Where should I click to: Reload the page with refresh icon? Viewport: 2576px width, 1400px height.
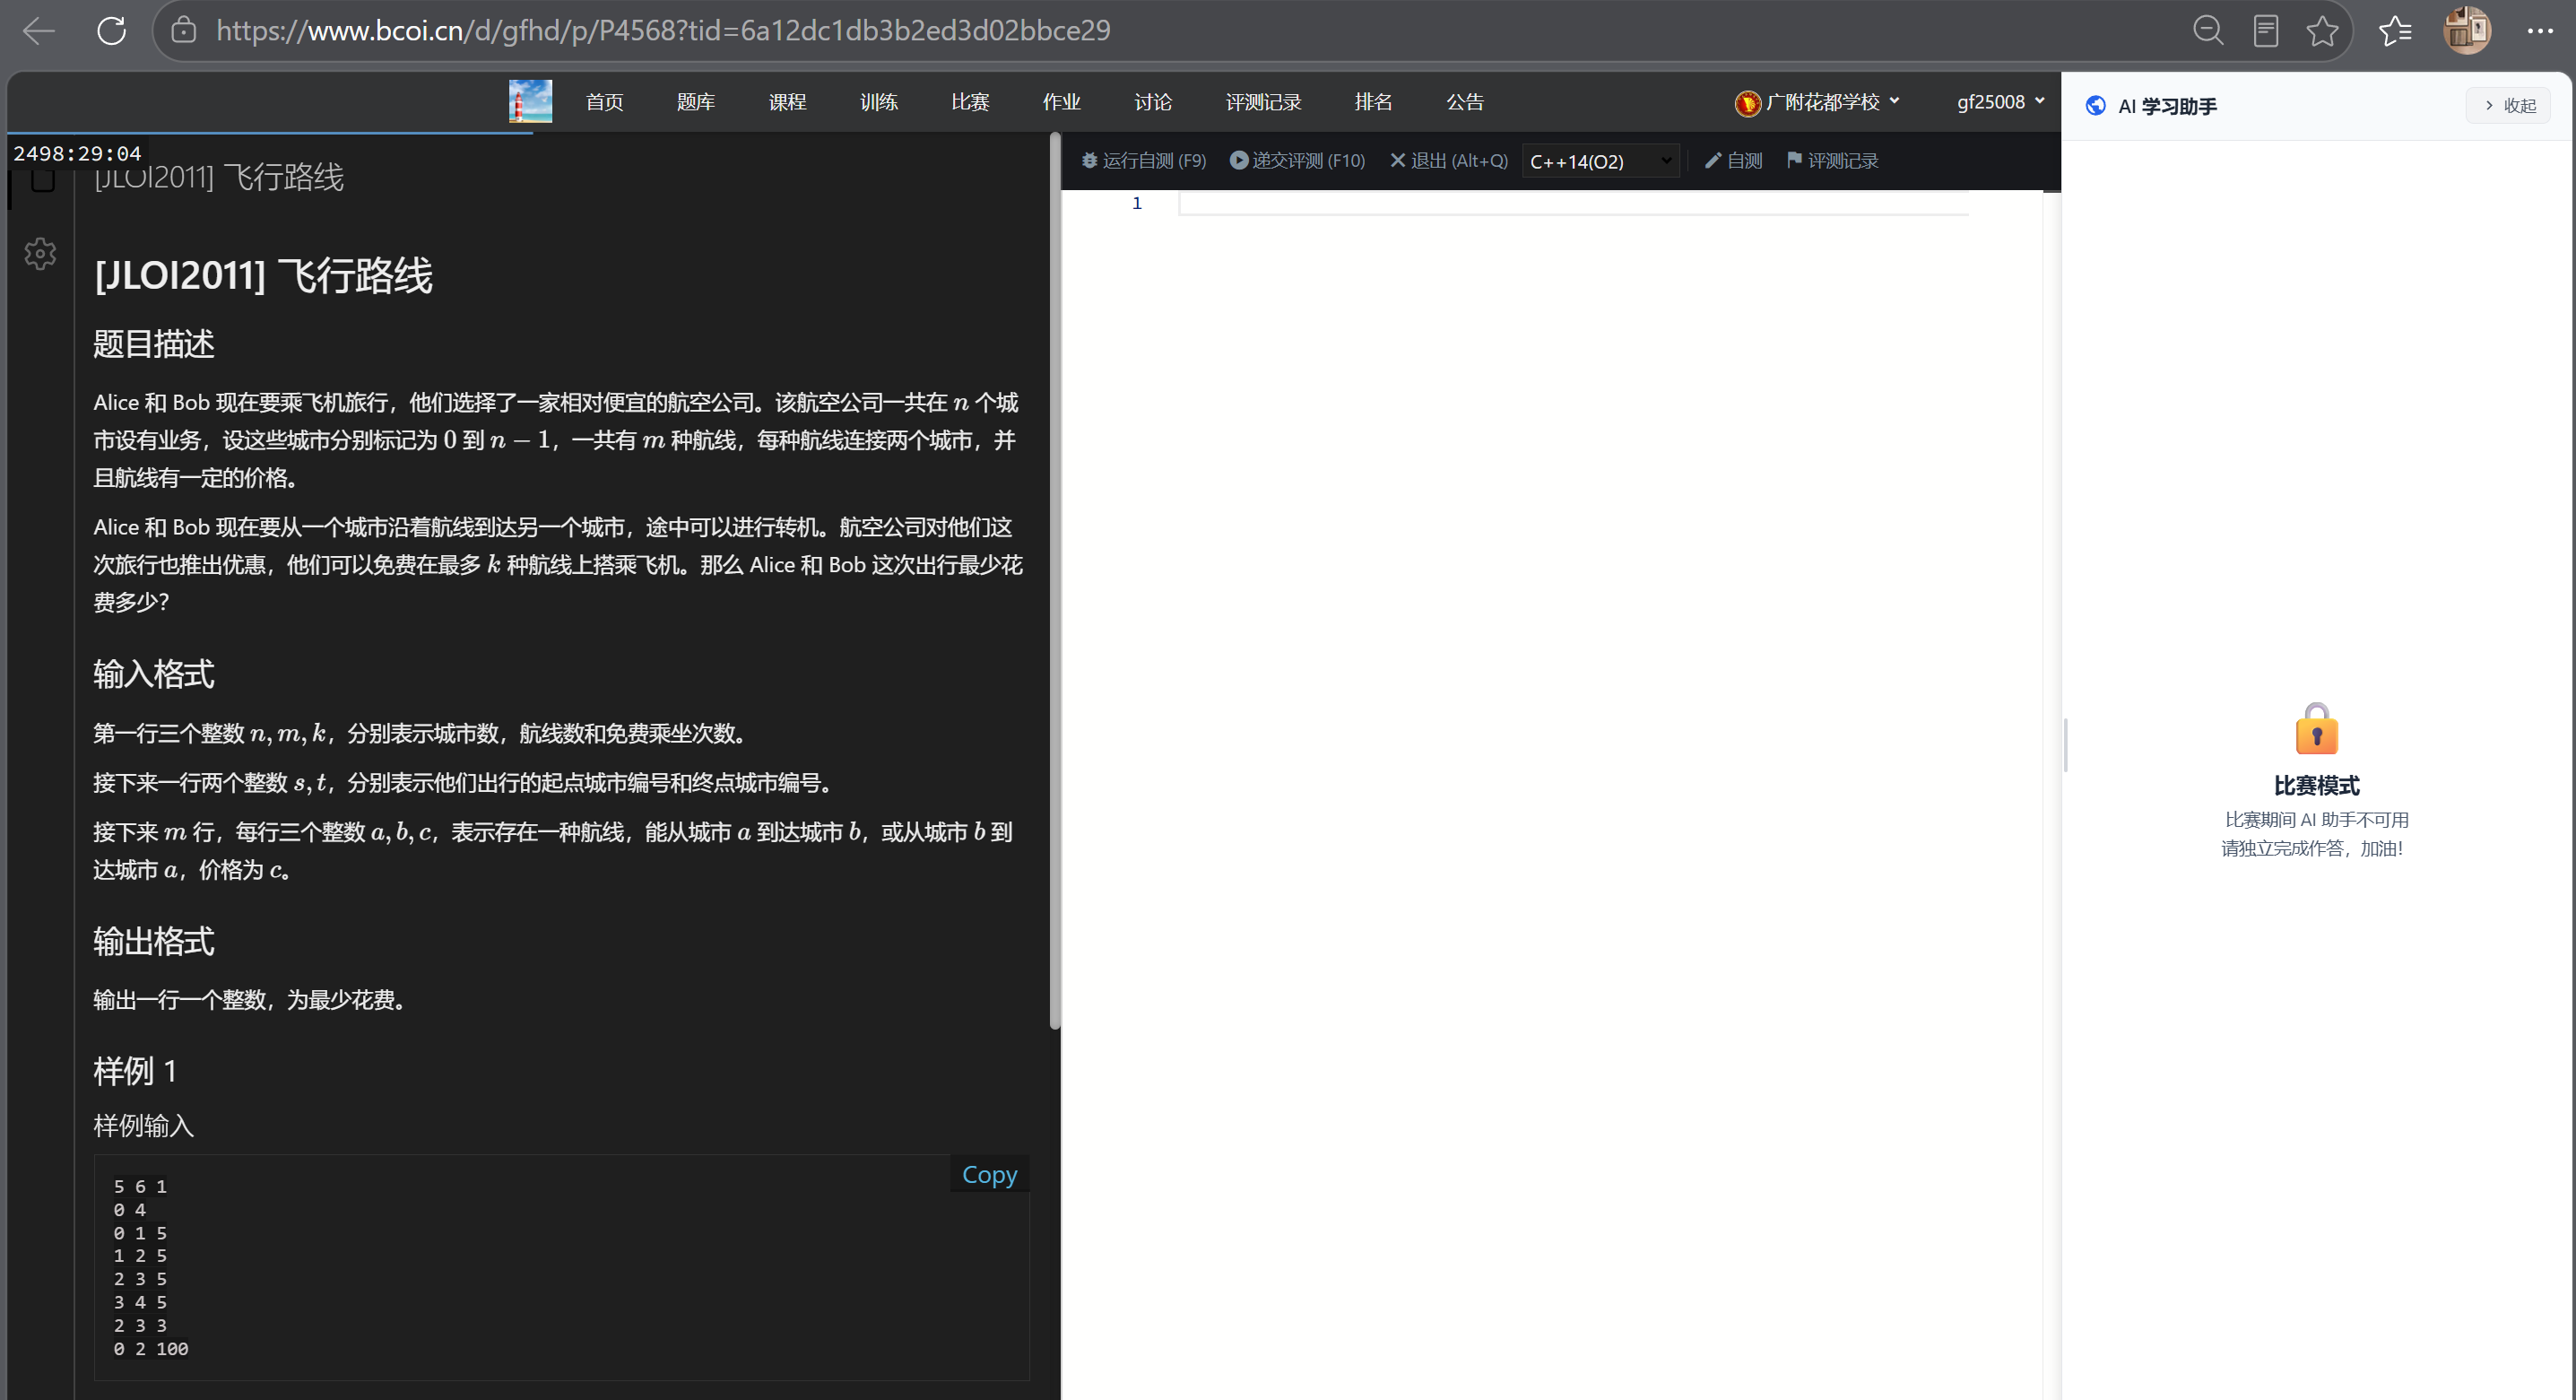tap(111, 31)
